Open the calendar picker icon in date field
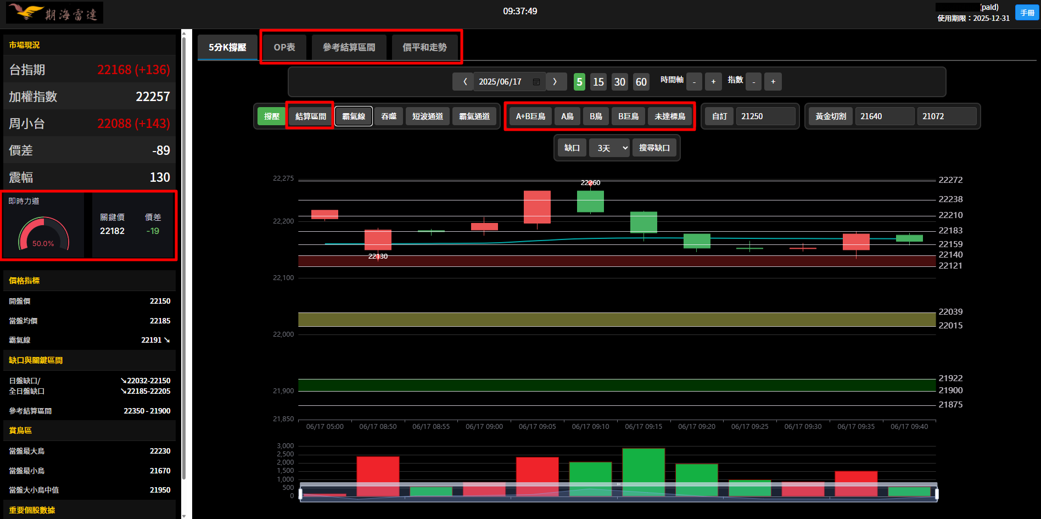Image resolution: width=1041 pixels, height=519 pixels. [536, 82]
